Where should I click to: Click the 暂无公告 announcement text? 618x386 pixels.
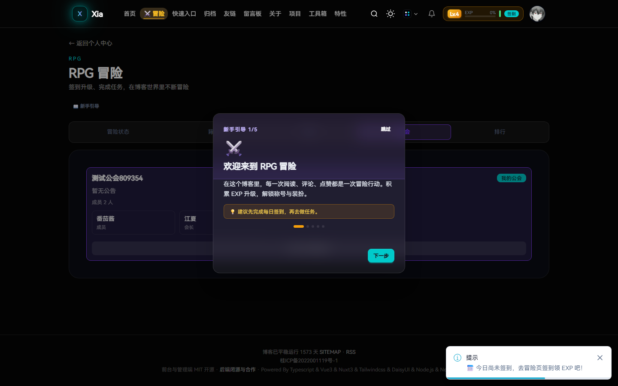(x=104, y=191)
